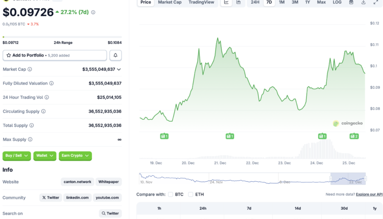The height and width of the screenshot is (219, 383).
Task: Click Add to Portfolio button
Action: coord(55,55)
